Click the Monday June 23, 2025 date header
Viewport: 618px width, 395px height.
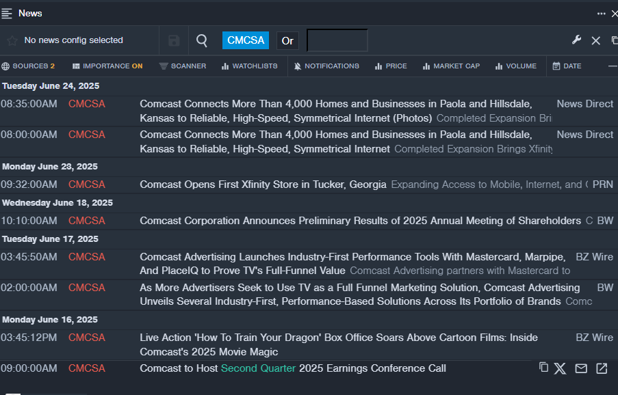[50, 167]
